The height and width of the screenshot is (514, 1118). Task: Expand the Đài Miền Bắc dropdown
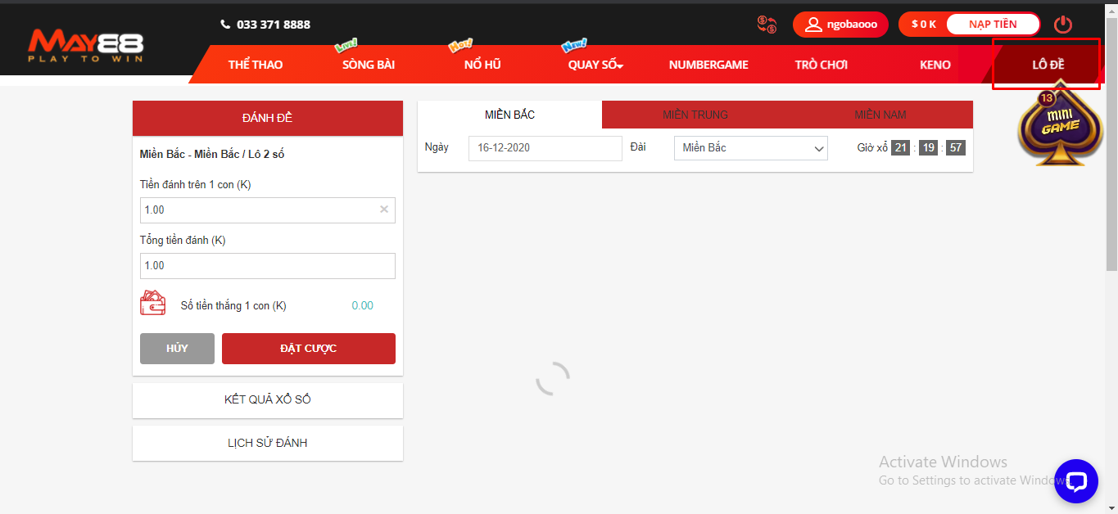tap(750, 148)
